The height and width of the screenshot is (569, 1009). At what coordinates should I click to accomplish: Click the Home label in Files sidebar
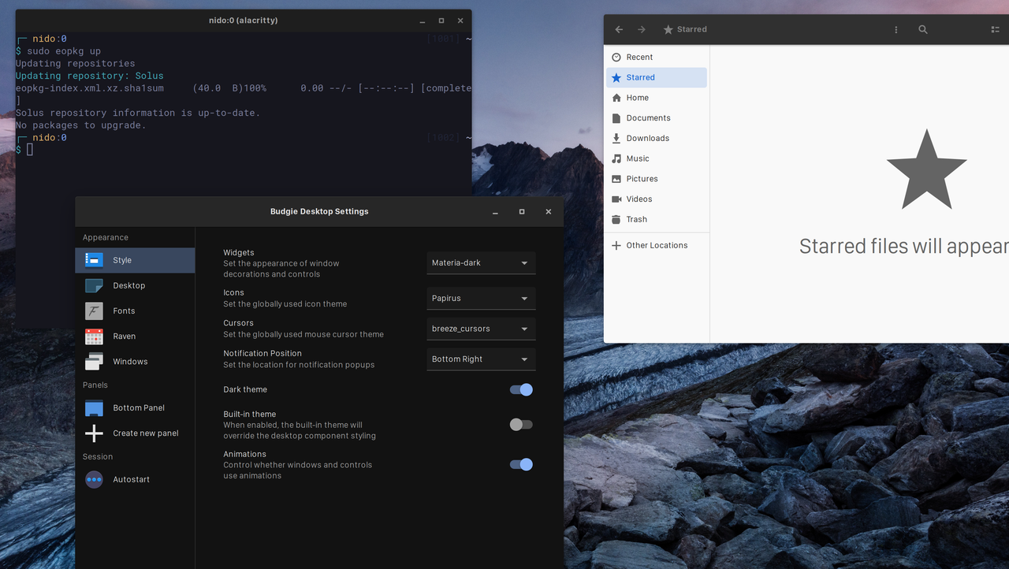point(637,98)
